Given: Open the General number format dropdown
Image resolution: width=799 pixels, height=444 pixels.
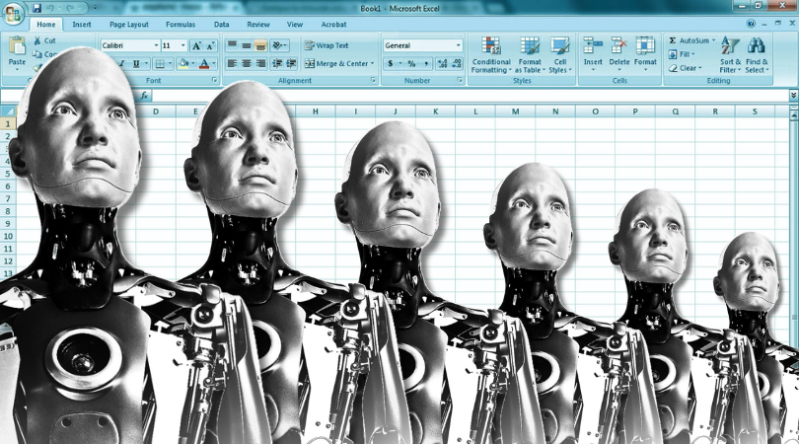Looking at the screenshot, I should (x=458, y=45).
